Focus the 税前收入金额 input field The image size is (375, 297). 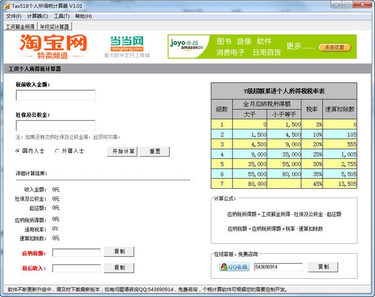(x=56, y=95)
